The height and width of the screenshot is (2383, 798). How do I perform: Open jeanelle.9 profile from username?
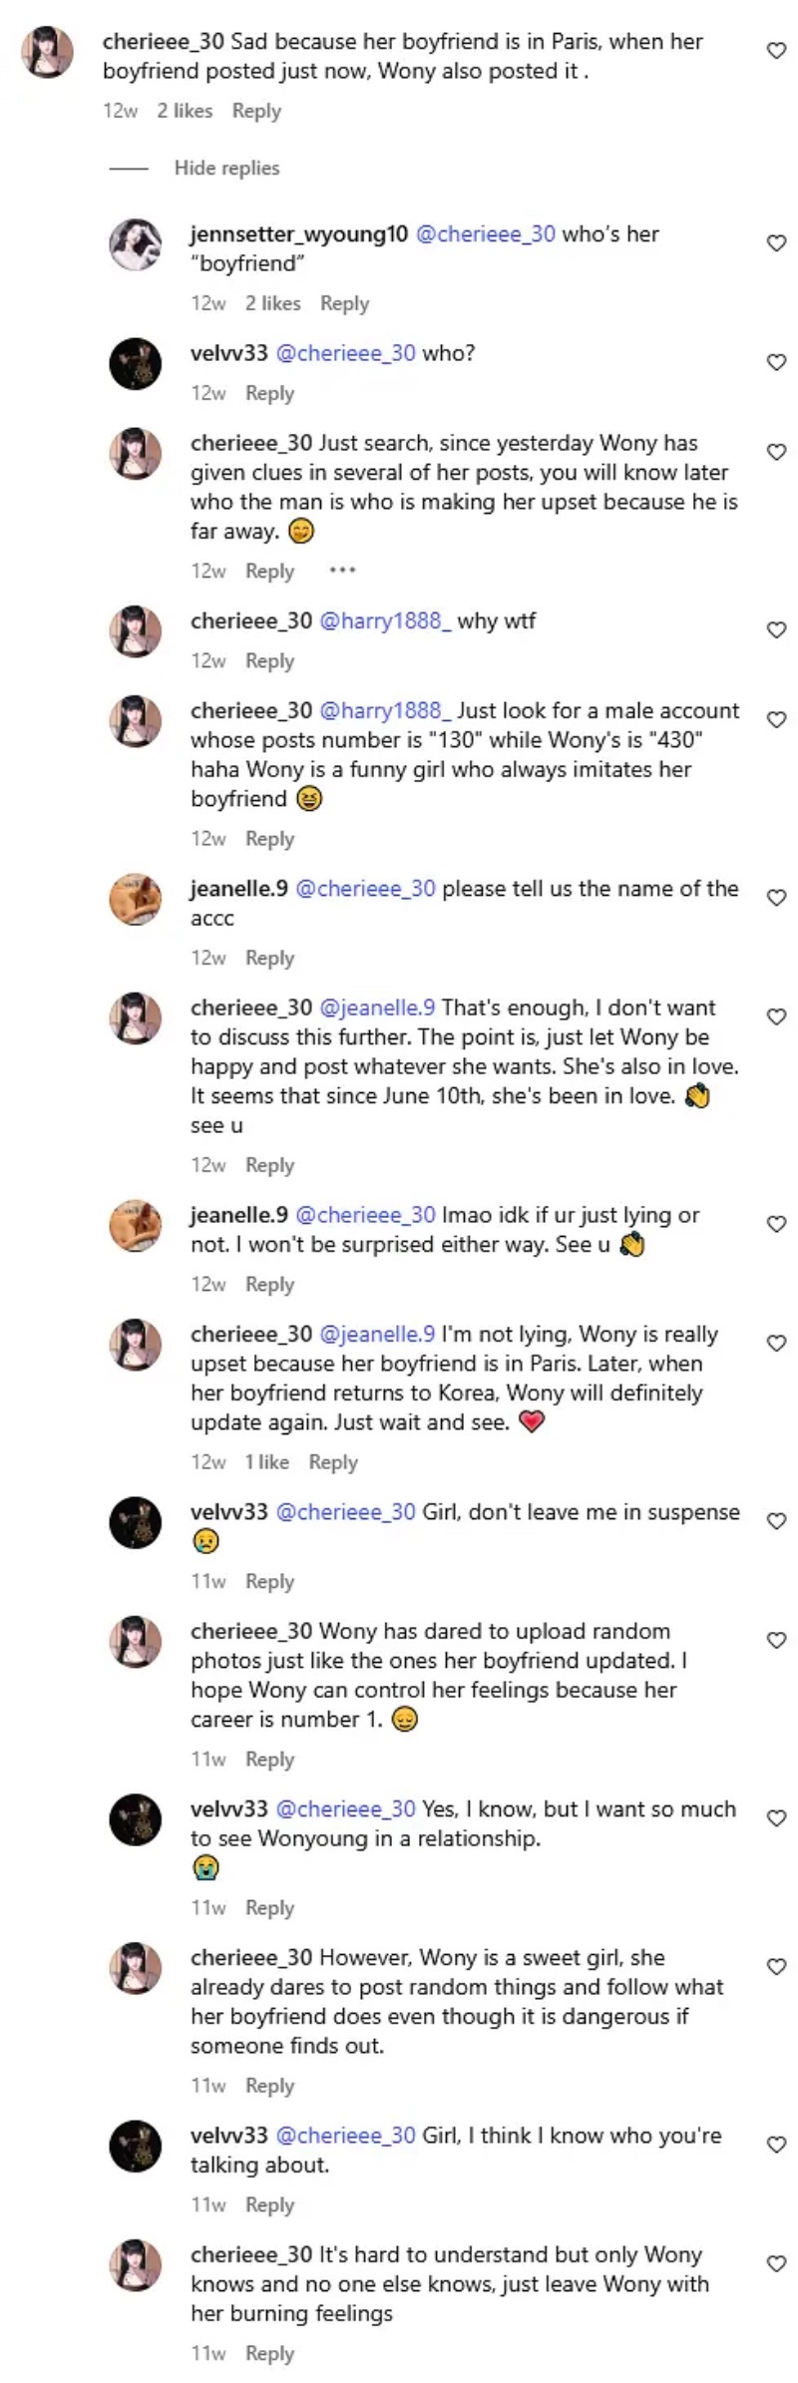pos(238,888)
